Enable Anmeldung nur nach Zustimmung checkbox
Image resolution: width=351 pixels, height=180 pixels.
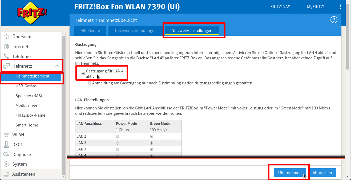[90, 83]
